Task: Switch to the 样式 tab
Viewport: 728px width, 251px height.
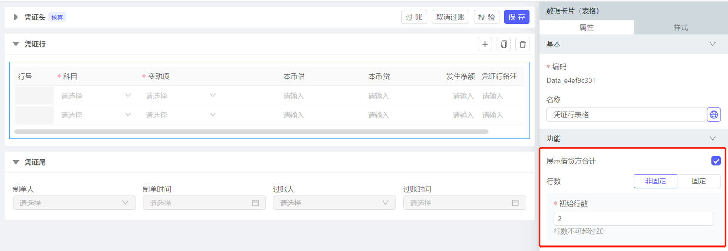Action: [x=680, y=28]
